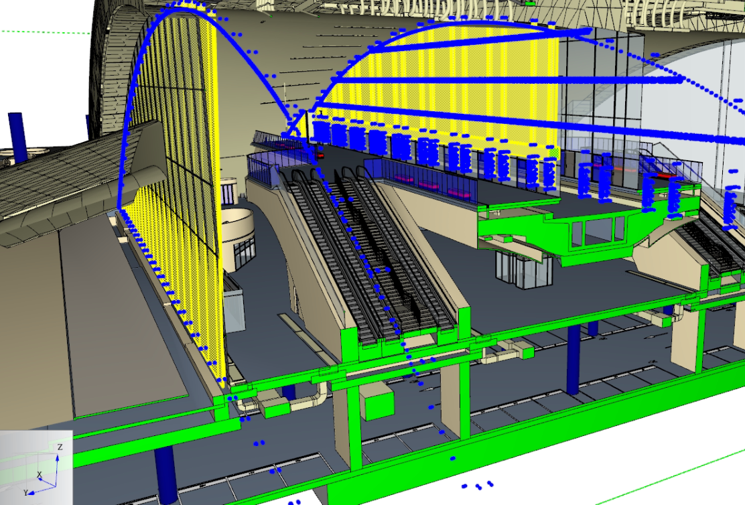Select the blue column at bottom left
The width and height of the screenshot is (745, 505).
point(165,474)
